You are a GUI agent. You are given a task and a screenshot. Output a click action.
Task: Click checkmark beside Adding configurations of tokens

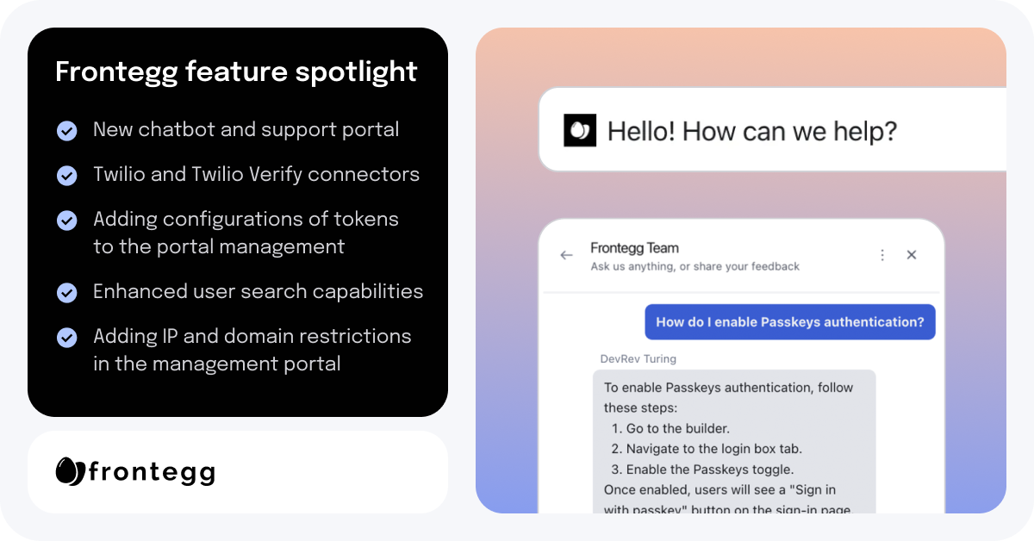pos(66,221)
